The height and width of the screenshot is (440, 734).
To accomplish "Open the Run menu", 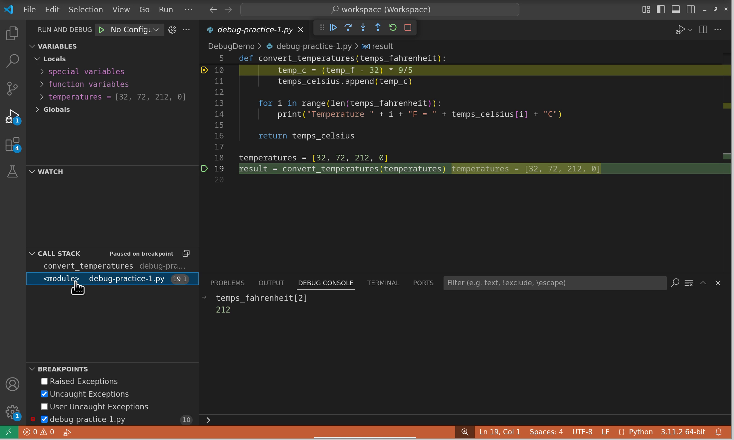I will pyautogui.click(x=165, y=9).
